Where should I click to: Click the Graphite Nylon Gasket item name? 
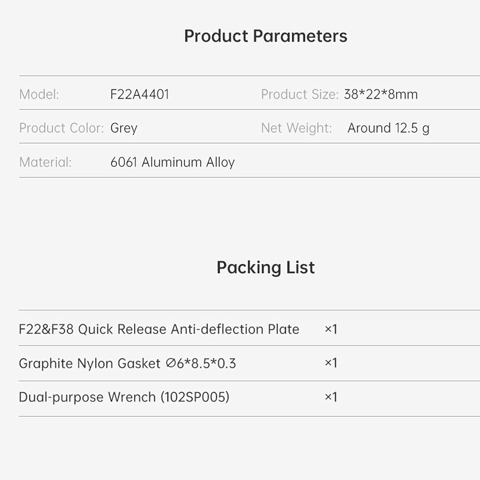coord(90,363)
